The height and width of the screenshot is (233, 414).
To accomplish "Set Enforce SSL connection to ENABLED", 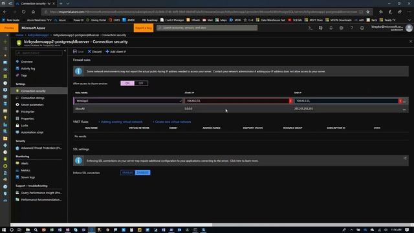I will pyautogui.click(x=128, y=173).
